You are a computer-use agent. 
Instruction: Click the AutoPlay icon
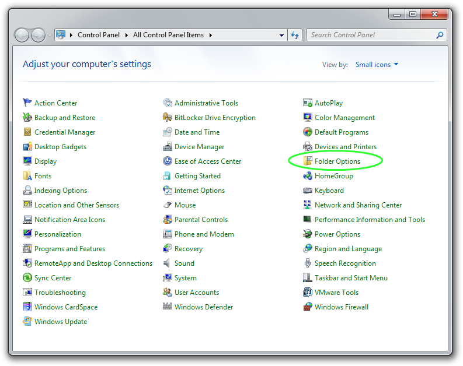(x=307, y=103)
